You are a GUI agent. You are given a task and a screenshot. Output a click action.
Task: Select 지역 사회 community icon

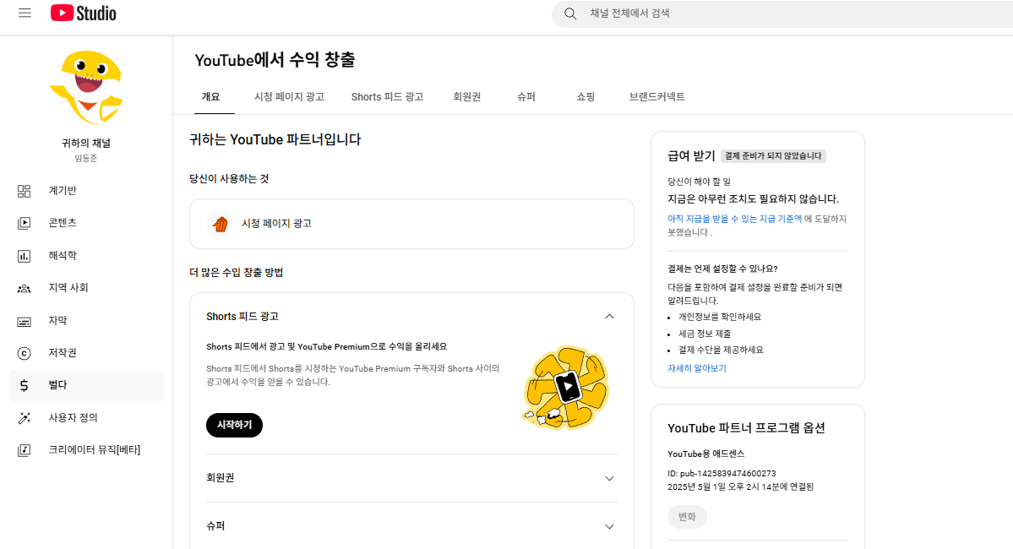24,288
